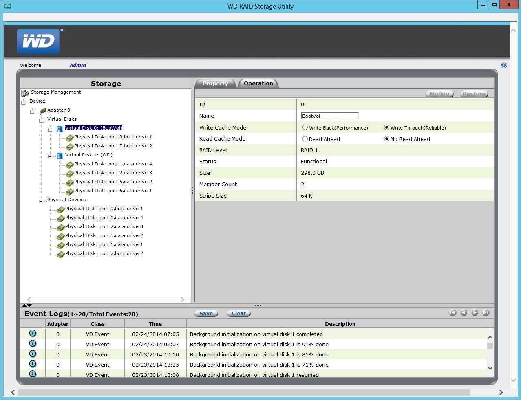The height and width of the screenshot is (400, 521).
Task: Go to next page of event logs
Action: pos(475,312)
